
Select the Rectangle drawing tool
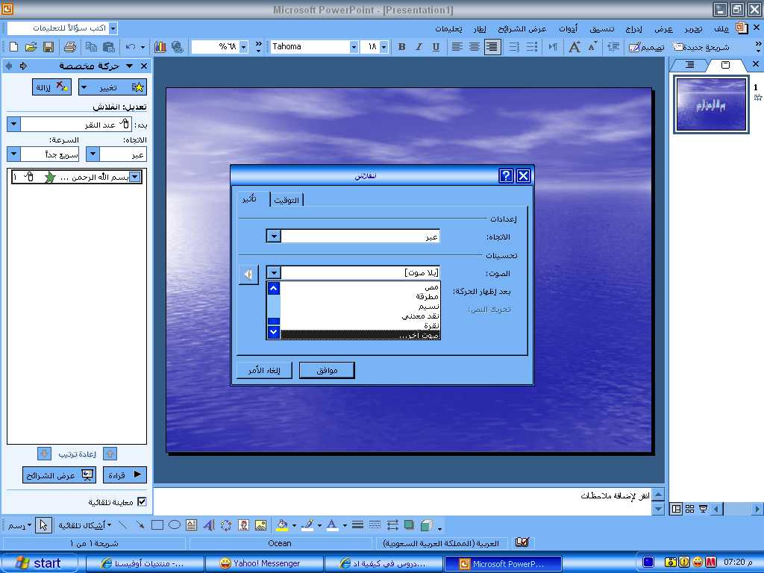click(x=157, y=525)
